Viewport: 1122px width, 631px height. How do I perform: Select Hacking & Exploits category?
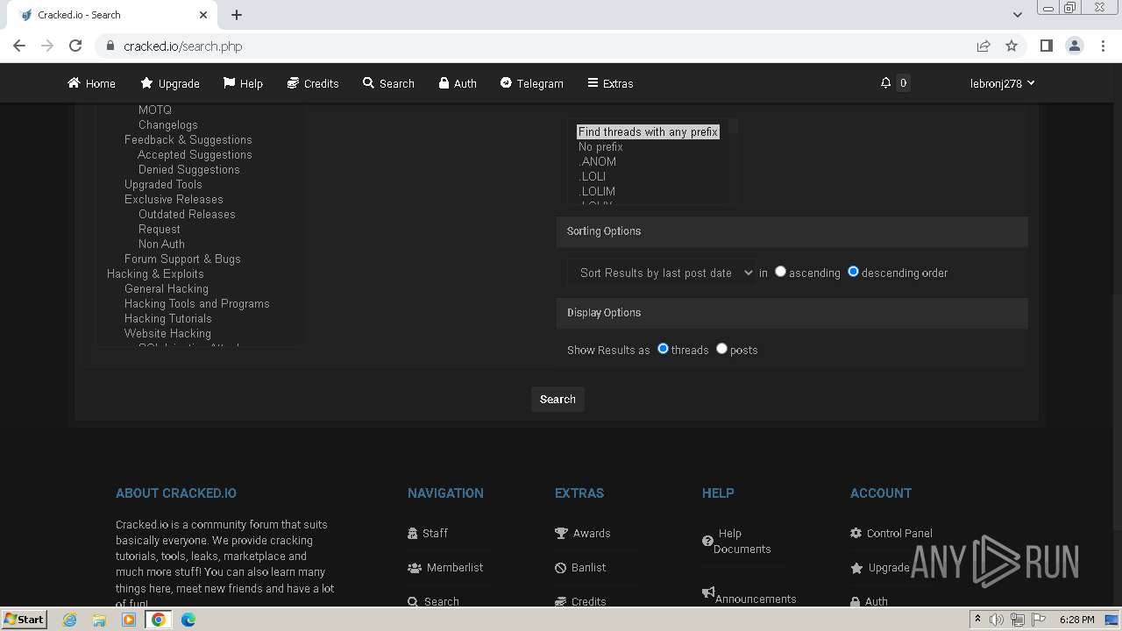155,273
